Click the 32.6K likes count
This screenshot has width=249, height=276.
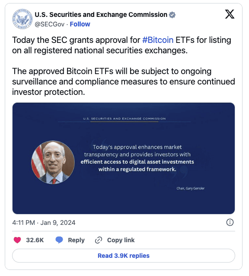point(35,240)
